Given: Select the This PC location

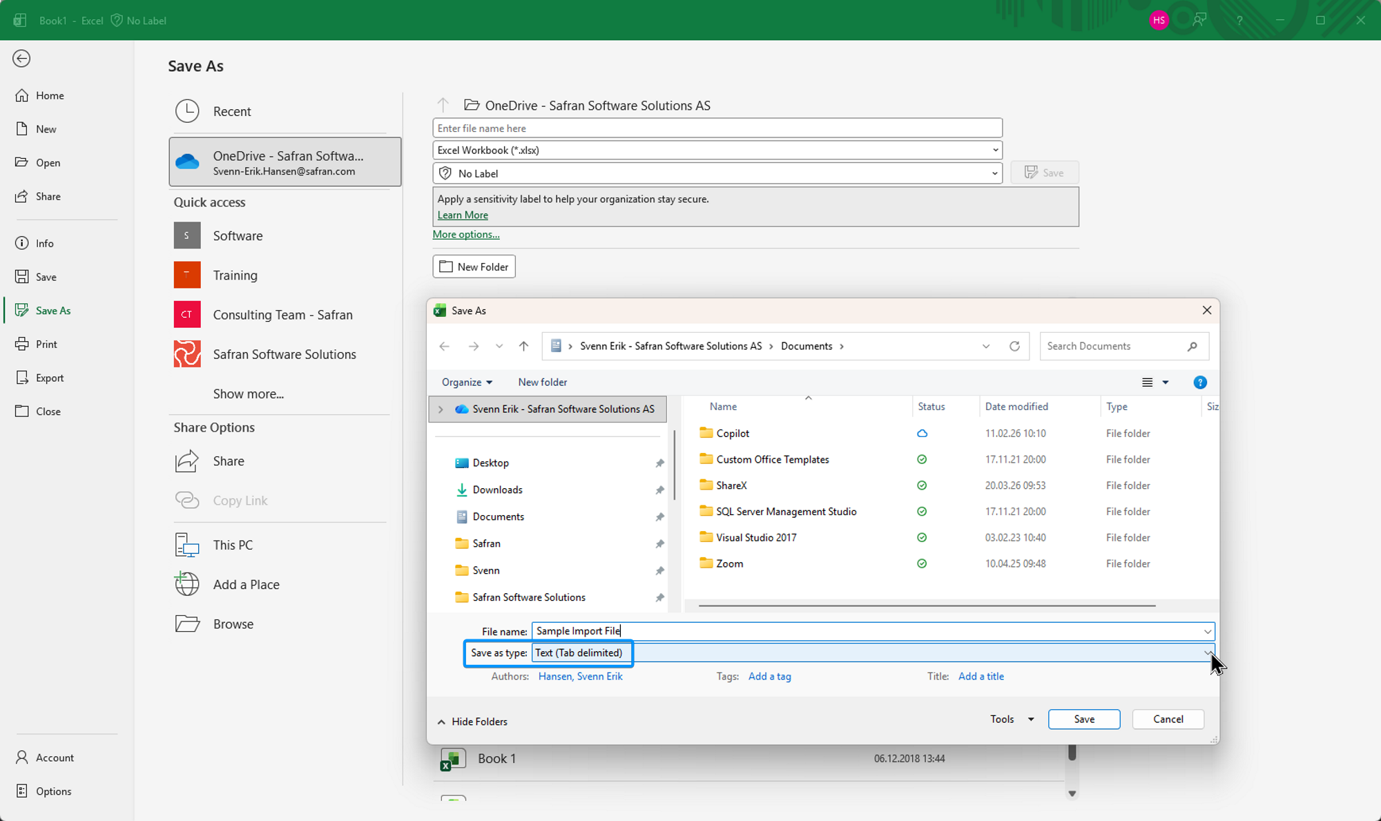Looking at the screenshot, I should pos(233,545).
